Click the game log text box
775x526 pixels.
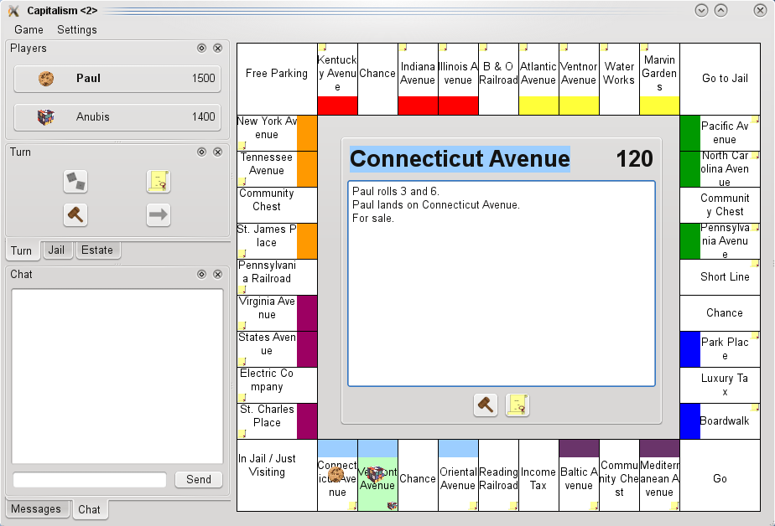(x=502, y=284)
